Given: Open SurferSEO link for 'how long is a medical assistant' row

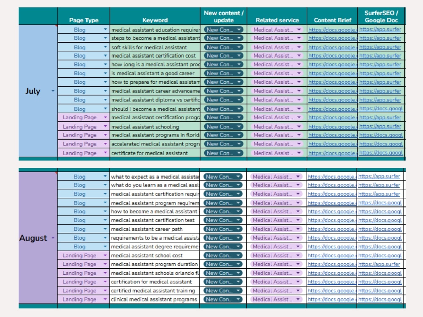Looking at the screenshot, I should pos(380,64).
